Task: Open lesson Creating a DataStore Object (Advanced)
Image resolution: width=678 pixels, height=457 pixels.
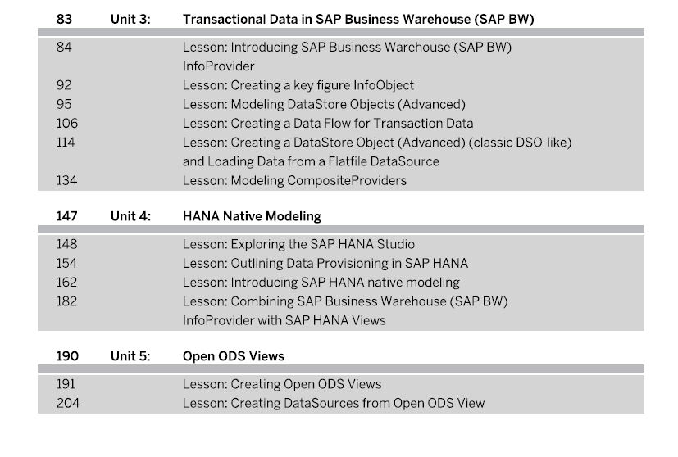Action: tap(377, 152)
